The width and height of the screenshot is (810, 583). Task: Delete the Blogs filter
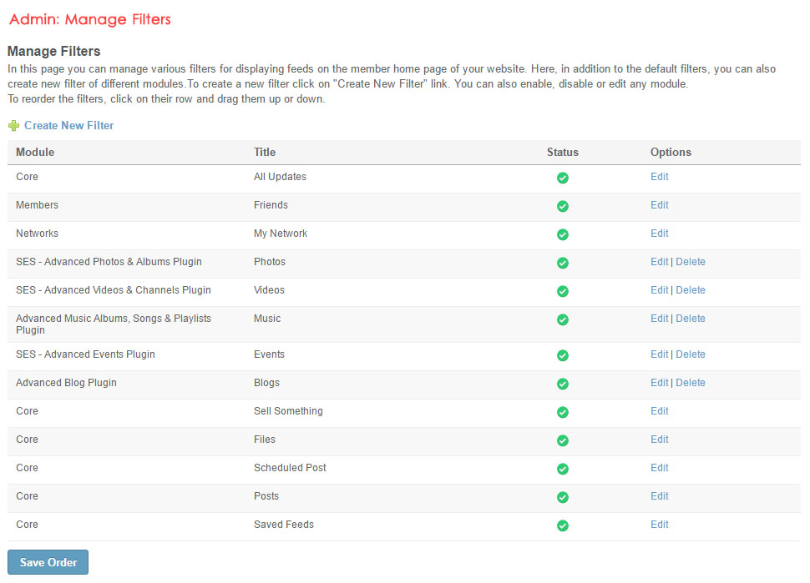[691, 383]
